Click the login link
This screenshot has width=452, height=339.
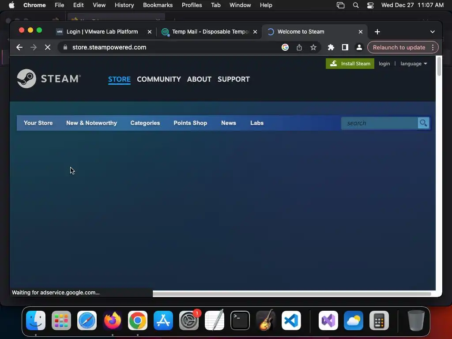point(384,64)
